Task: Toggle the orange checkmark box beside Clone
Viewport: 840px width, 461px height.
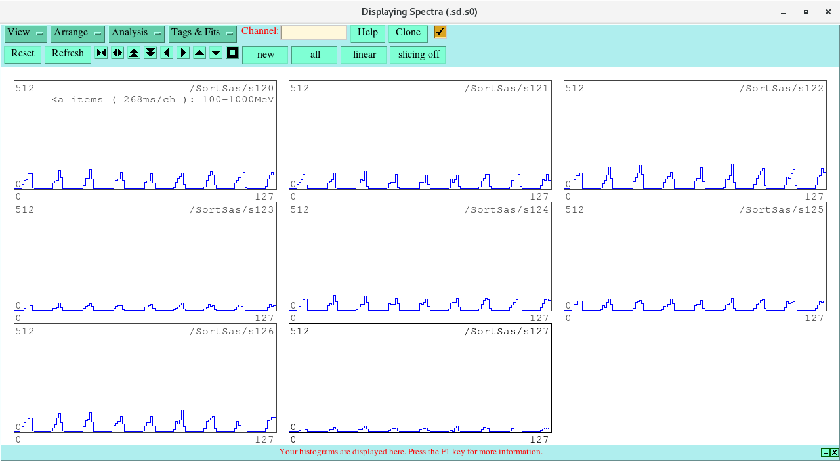Action: pyautogui.click(x=440, y=32)
